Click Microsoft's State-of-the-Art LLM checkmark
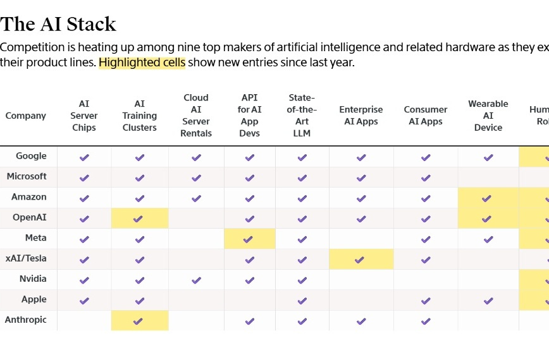549x343 pixels. [302, 178]
